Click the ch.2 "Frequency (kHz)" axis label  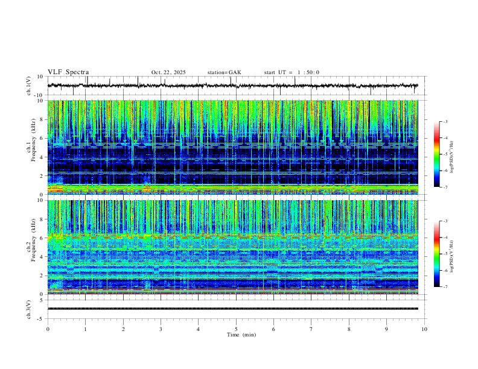(x=33, y=240)
